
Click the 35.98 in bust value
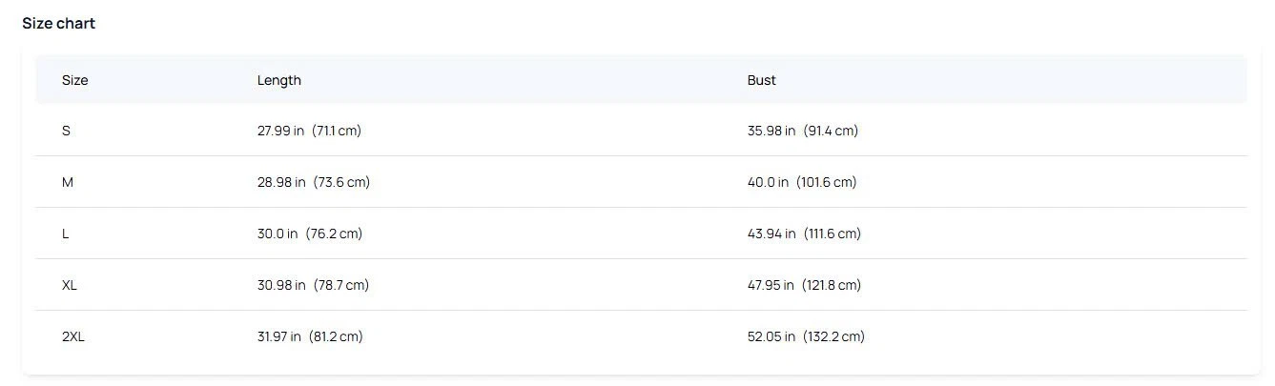point(771,131)
